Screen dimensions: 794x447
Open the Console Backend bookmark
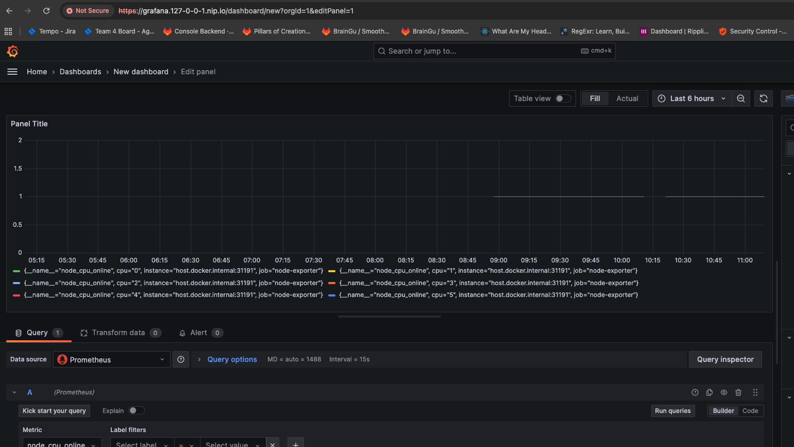[x=198, y=31]
